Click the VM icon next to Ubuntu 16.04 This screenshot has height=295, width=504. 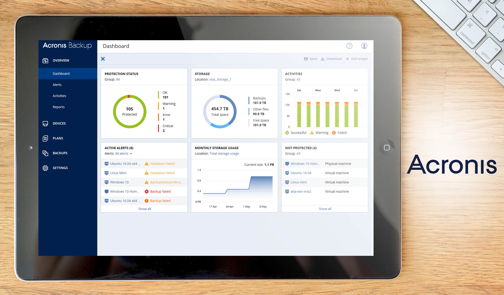(x=287, y=173)
